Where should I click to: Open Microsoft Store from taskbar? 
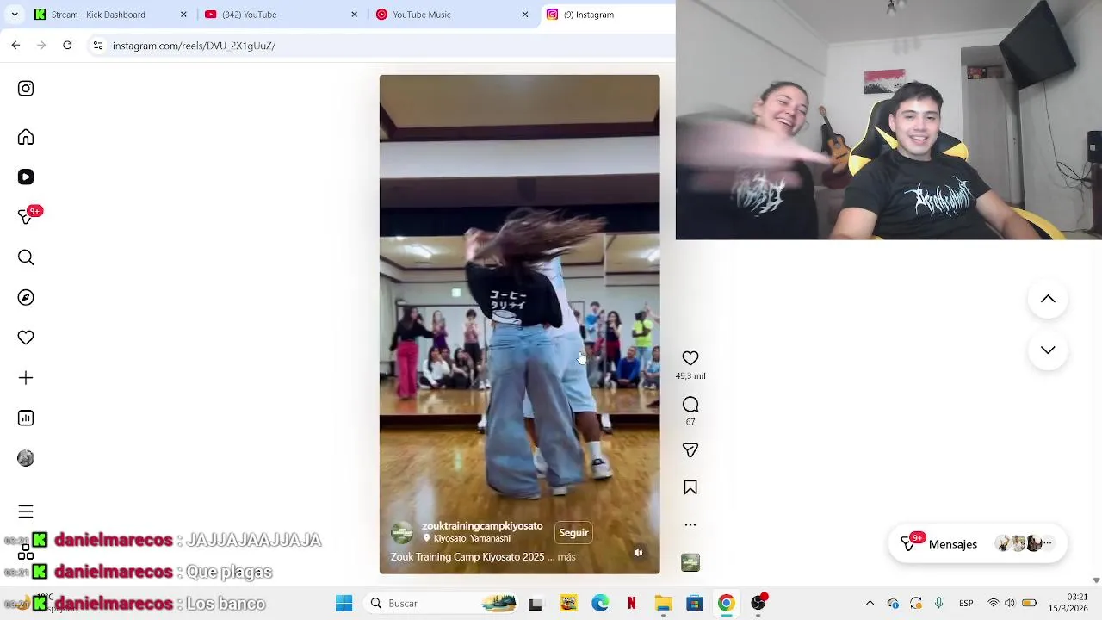point(695,604)
